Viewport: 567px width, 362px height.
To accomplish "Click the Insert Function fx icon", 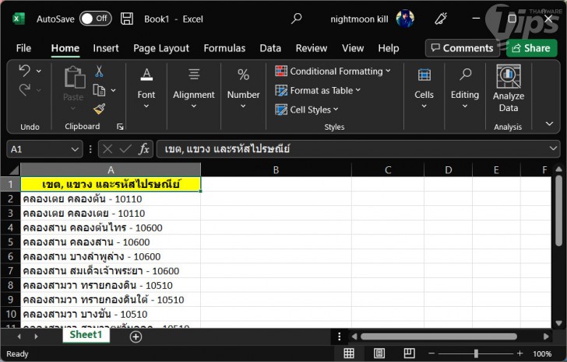I will 144,149.
